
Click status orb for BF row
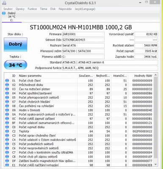[7, 123]
